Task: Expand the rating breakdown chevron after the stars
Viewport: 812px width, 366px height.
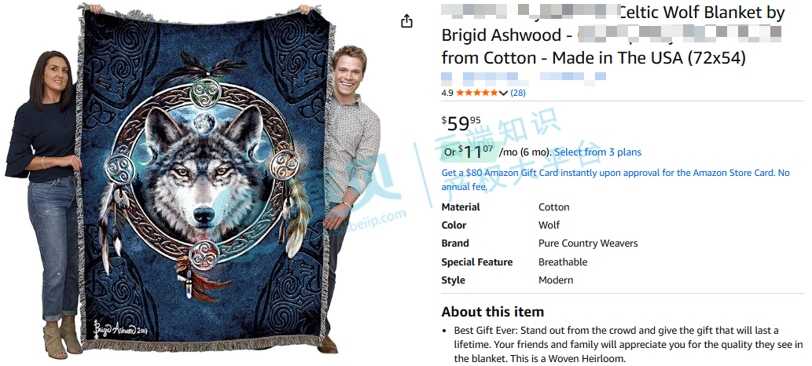Action: point(503,93)
